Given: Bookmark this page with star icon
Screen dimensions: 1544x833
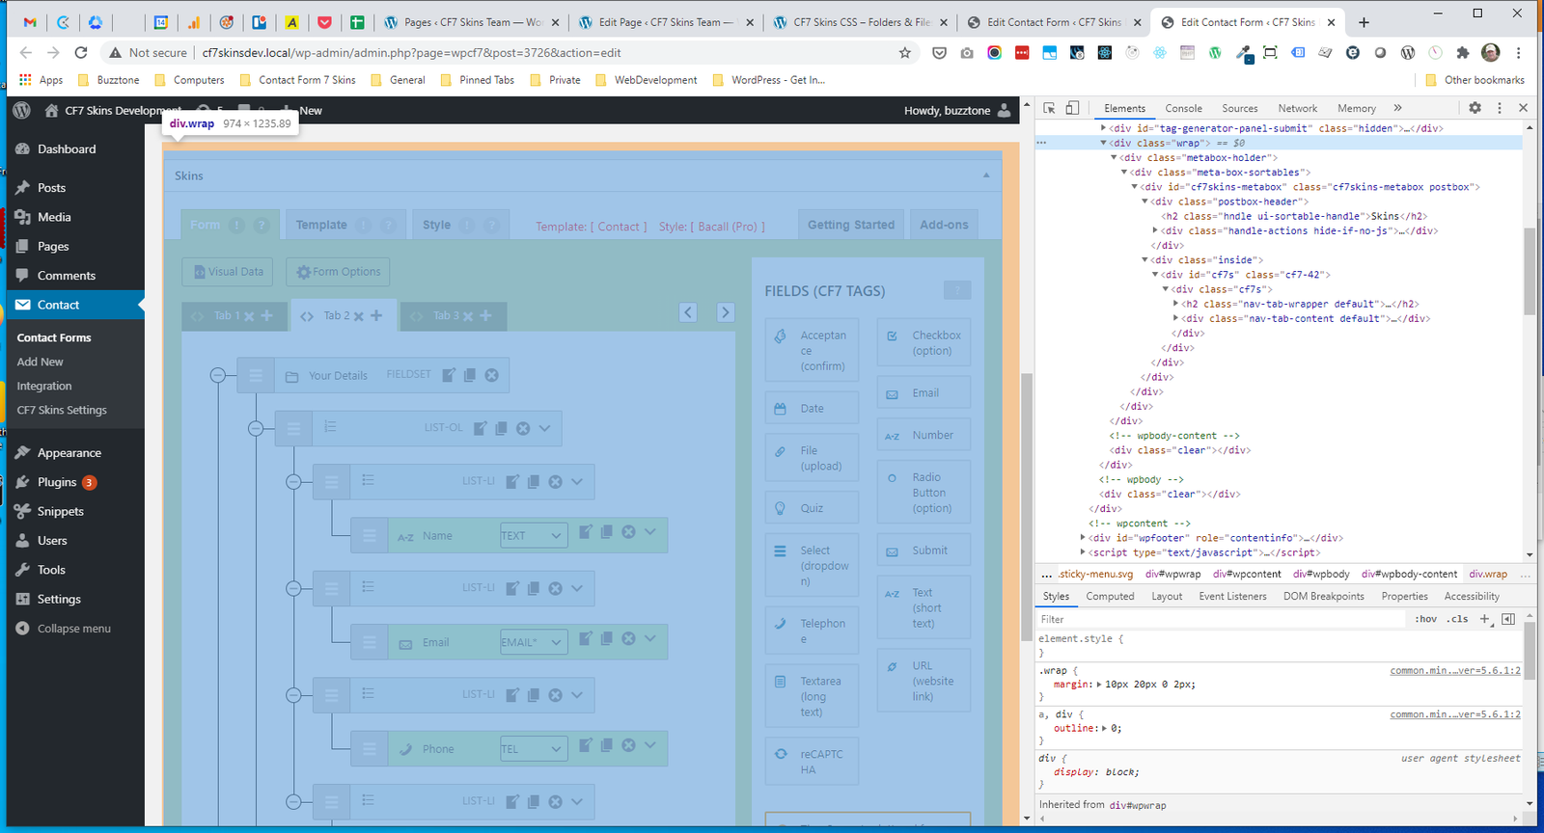Looking at the screenshot, I should (x=904, y=53).
